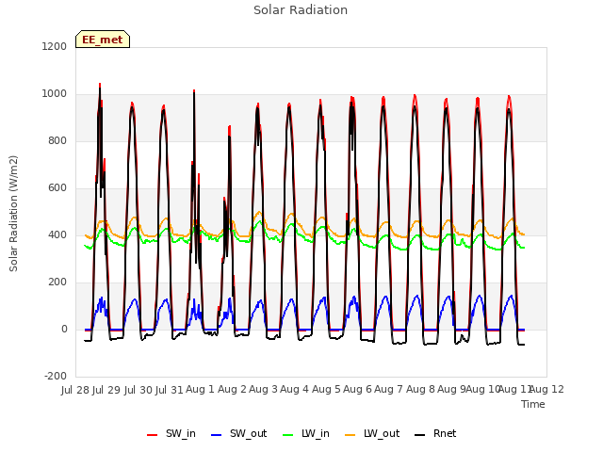Image resolution: width=603 pixels, height=452 pixels.
Task: Click the 200 y-axis tick label
Action: tap(57, 282)
